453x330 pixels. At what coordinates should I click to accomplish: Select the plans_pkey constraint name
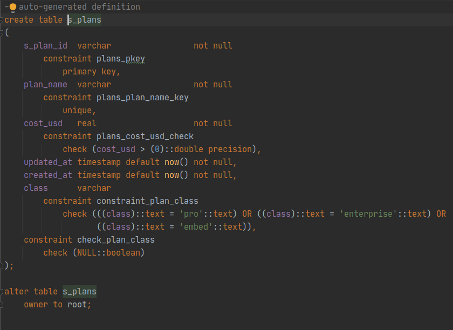point(120,59)
